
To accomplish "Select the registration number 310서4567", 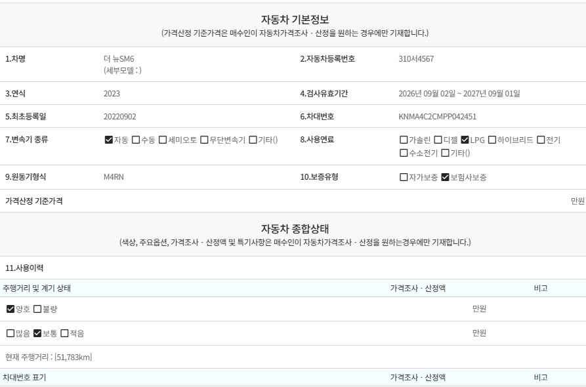I will (x=416, y=58).
